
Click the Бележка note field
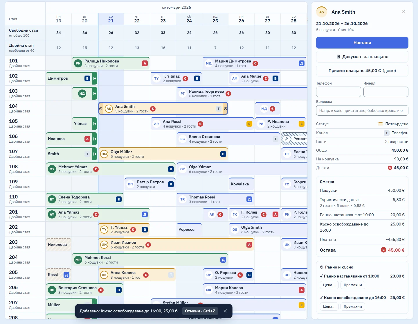tap(362, 110)
